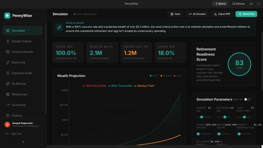Click the sidebar vertical scrollbar

46,69
